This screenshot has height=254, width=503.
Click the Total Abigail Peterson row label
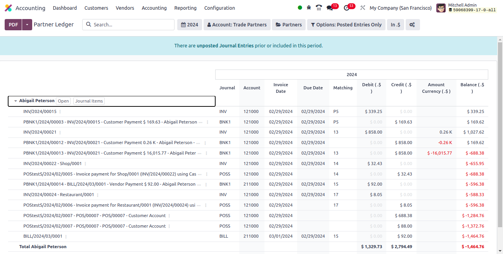[x=43, y=247]
